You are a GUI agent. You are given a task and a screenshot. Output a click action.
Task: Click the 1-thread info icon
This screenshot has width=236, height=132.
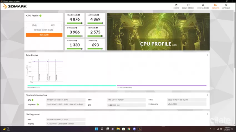pyautogui.click(x=96, y=40)
